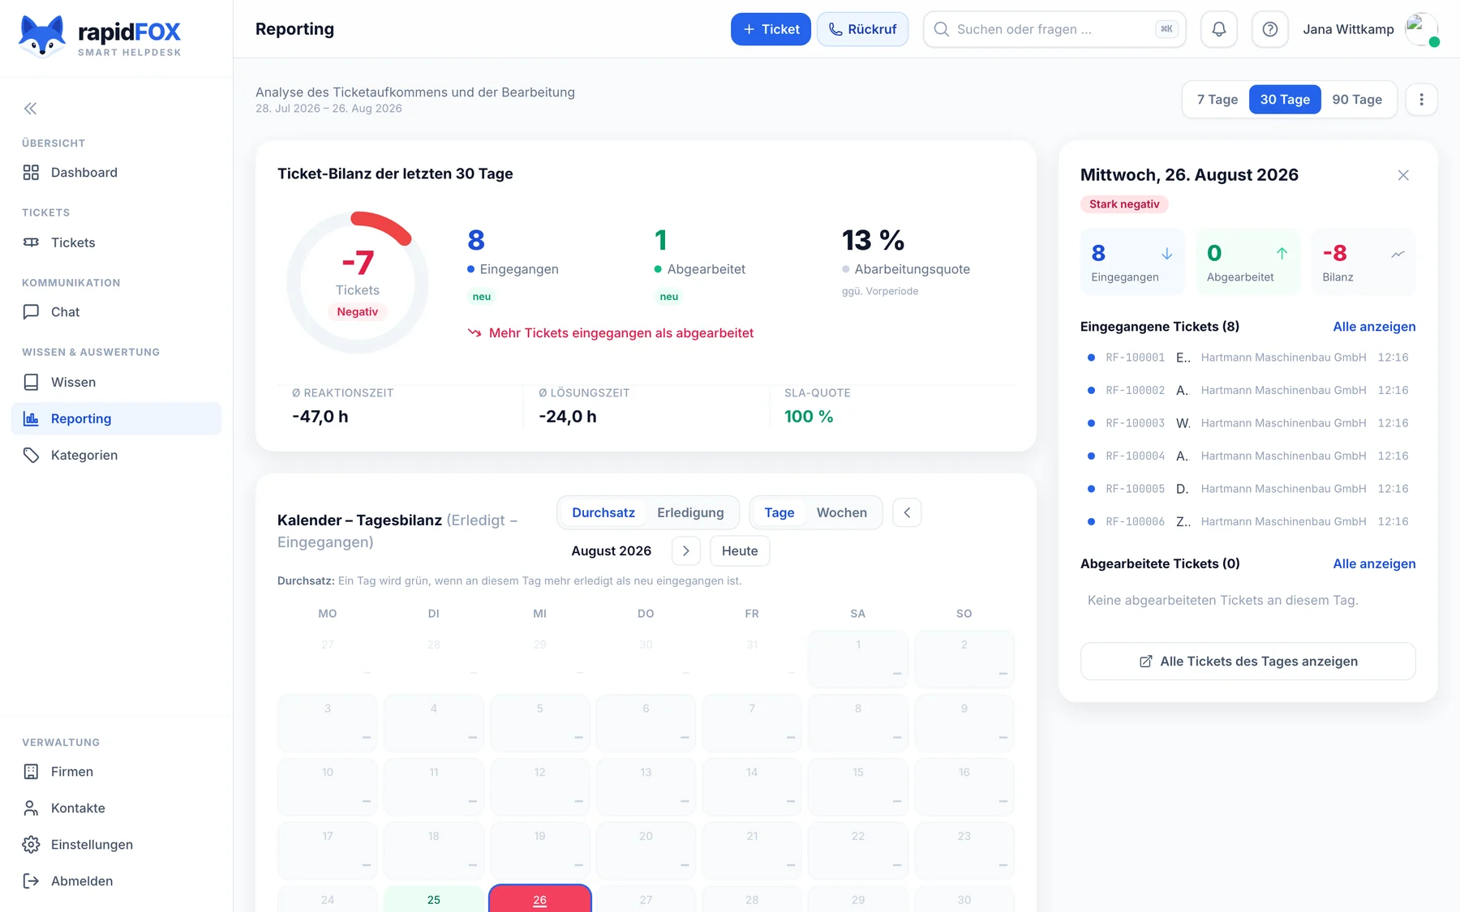Viewport: 1460px width, 912px height.
Task: Click the Abmelden logout icon
Action: 31,881
